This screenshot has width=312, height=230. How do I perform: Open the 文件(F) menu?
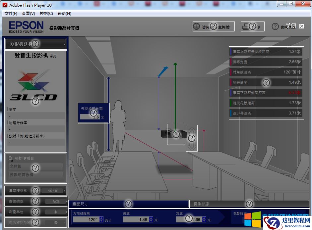tap(11, 13)
